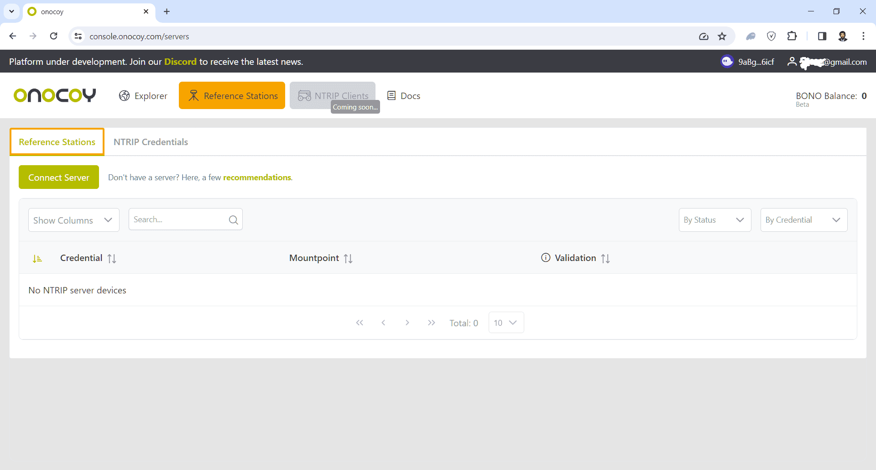
Task: Change rows per page dropdown showing 10
Action: (506, 323)
